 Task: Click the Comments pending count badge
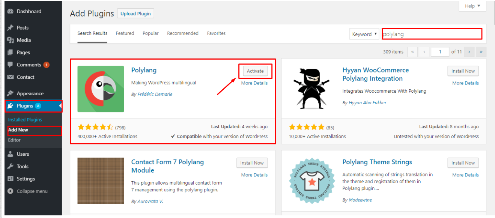tap(46, 65)
